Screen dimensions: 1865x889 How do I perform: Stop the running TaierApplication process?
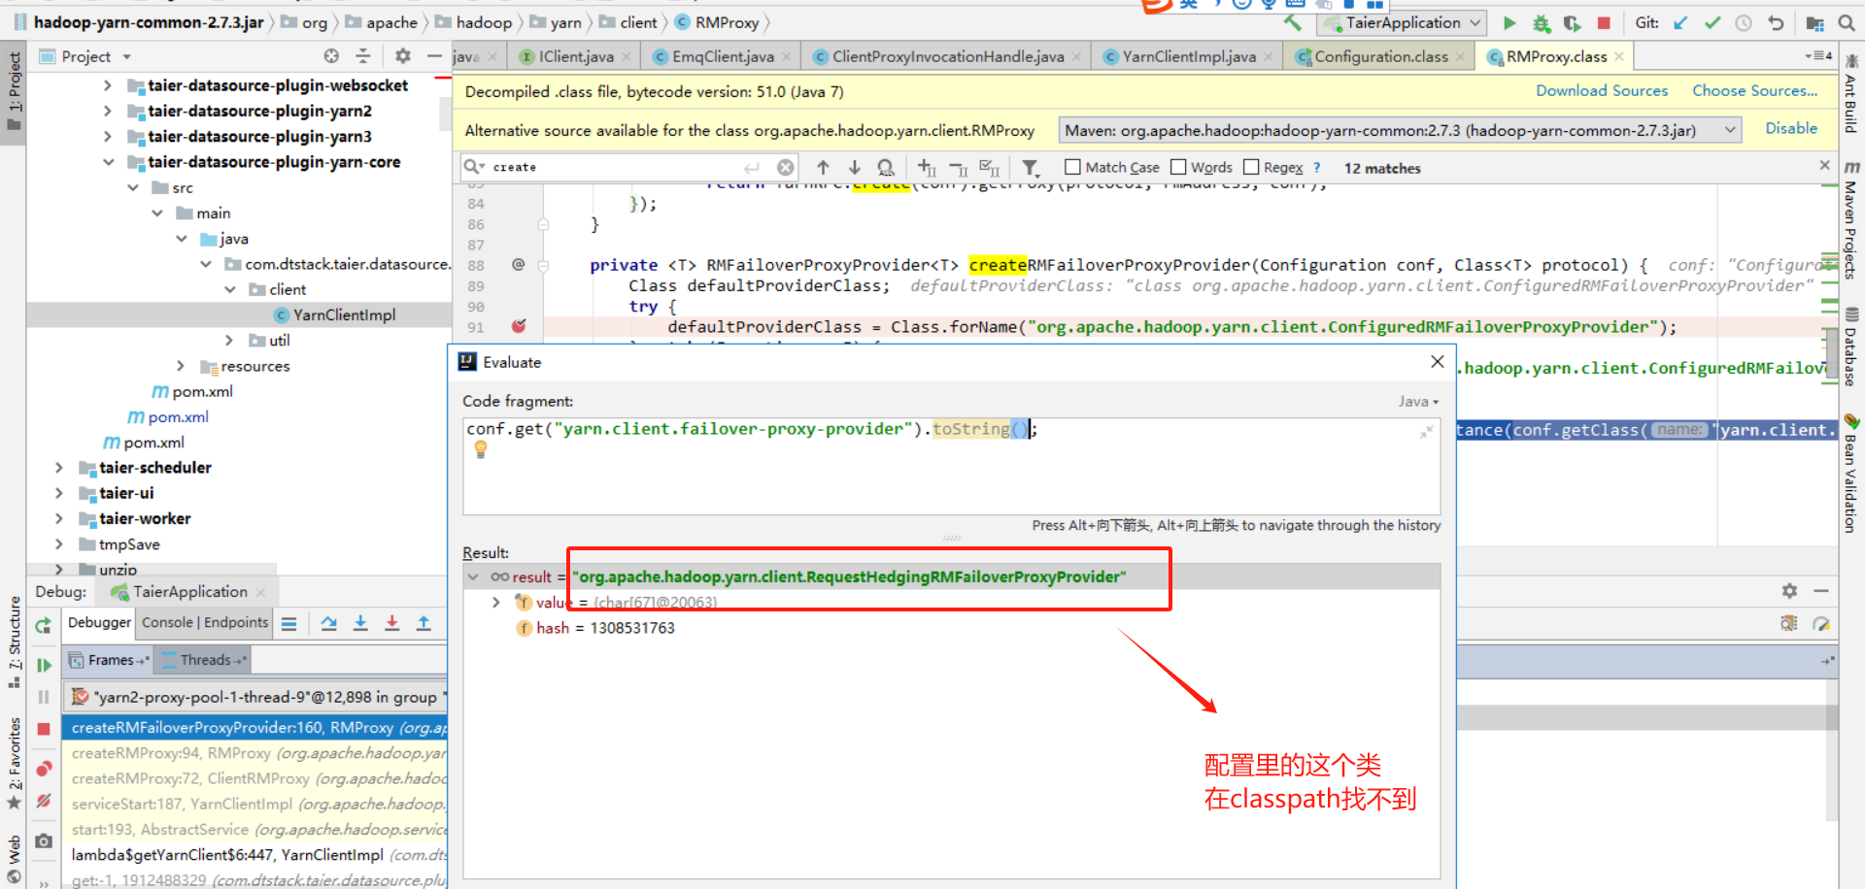point(1603,22)
